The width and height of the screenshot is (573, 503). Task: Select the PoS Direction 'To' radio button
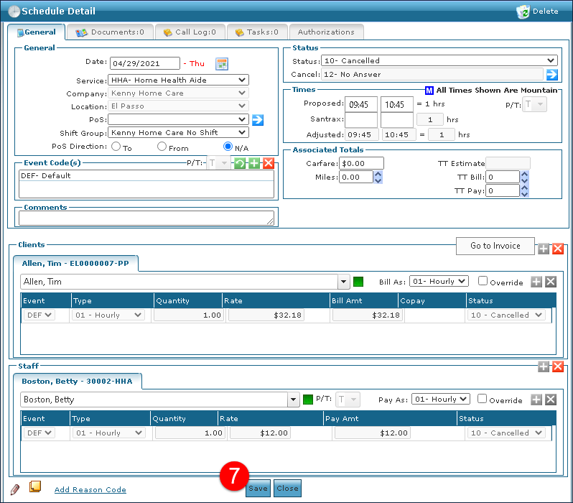(116, 147)
